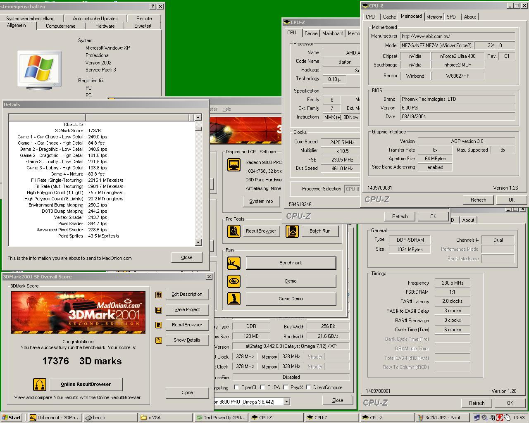The image size is (529, 423).
Task: Open the x VGA folder taskbar item
Action: pyautogui.click(x=166, y=418)
